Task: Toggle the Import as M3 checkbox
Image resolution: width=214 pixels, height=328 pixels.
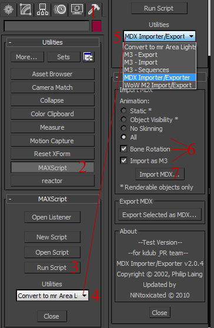Action: tap(123, 160)
